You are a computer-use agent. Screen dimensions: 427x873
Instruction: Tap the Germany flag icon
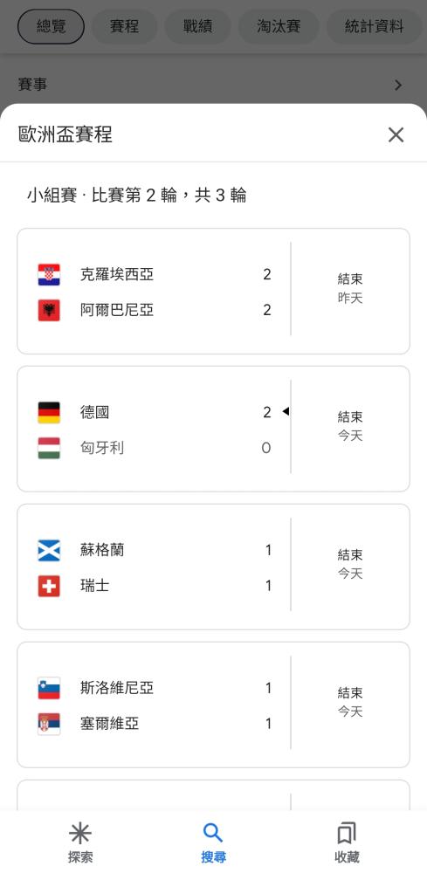(x=49, y=413)
